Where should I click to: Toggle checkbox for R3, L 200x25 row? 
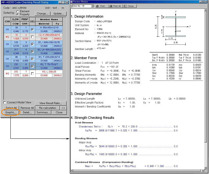32,74
